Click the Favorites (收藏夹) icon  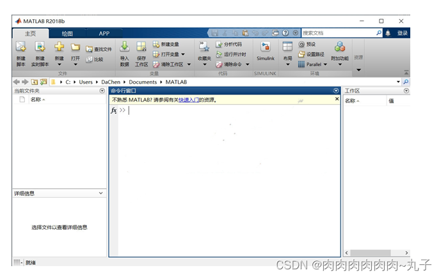(204, 47)
